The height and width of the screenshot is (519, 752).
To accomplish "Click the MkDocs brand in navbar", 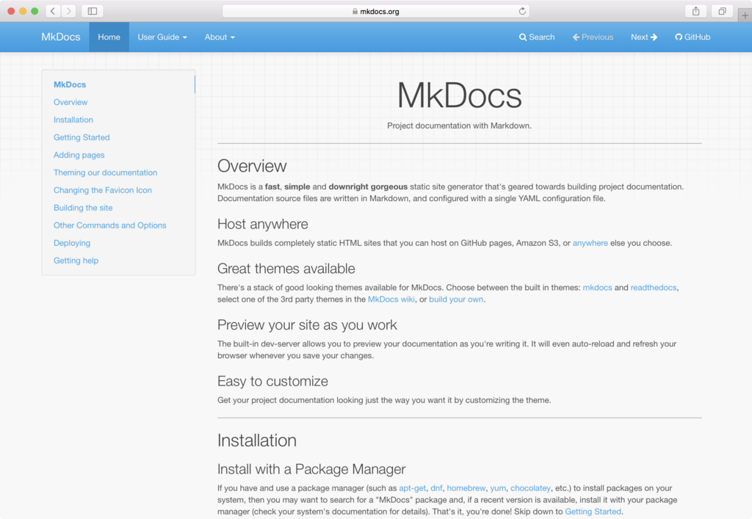I will [x=61, y=37].
